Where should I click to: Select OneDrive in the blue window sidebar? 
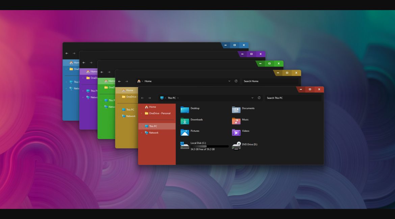point(71,69)
